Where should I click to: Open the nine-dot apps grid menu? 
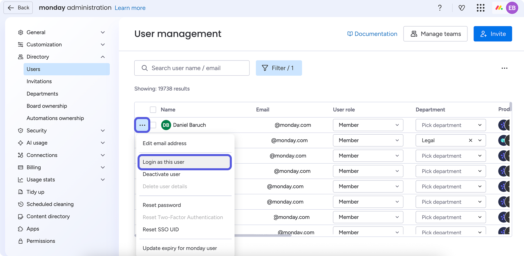click(480, 8)
